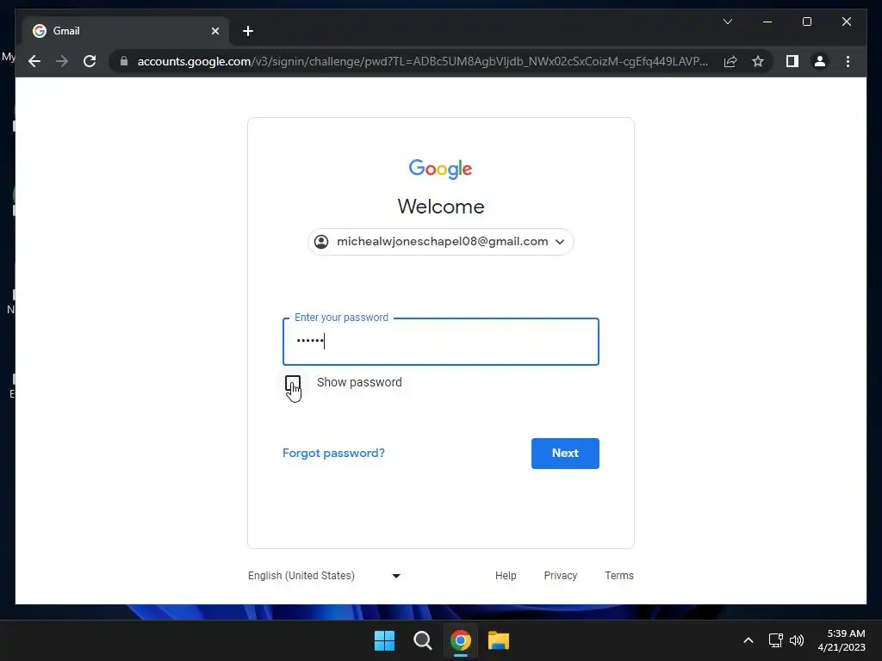Open File Explorer from taskbar
This screenshot has width=882, height=661.
tap(499, 640)
